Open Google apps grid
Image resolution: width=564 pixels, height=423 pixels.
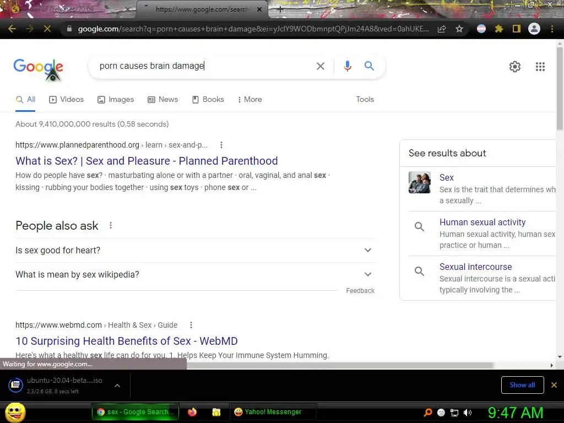click(x=540, y=67)
